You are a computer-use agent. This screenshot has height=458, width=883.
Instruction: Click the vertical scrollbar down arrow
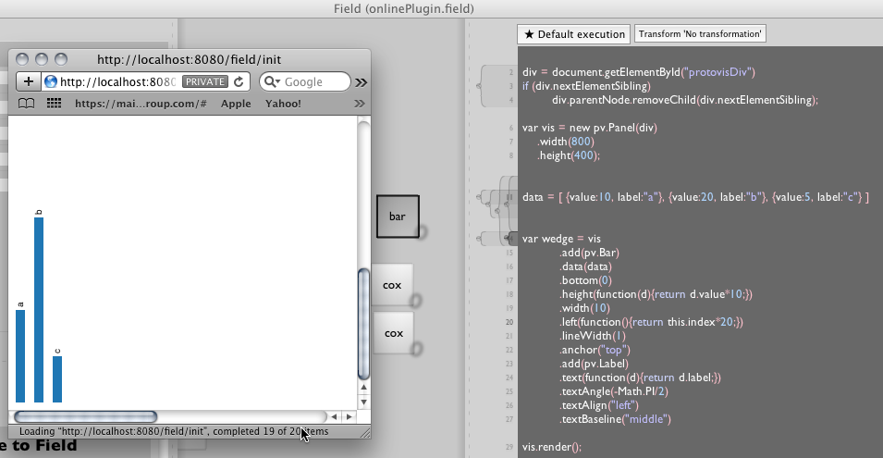[x=363, y=402]
